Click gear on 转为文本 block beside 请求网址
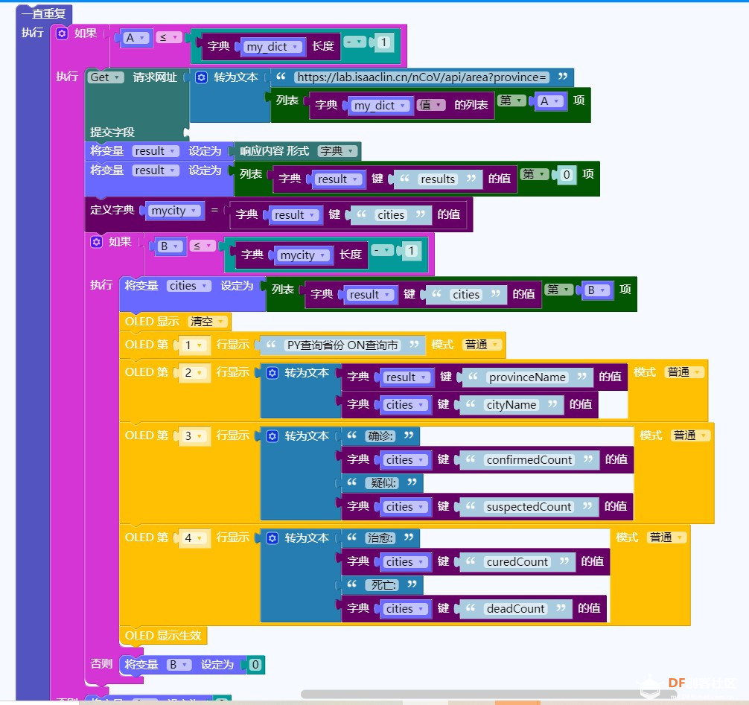This screenshot has width=749, height=705. [201, 77]
